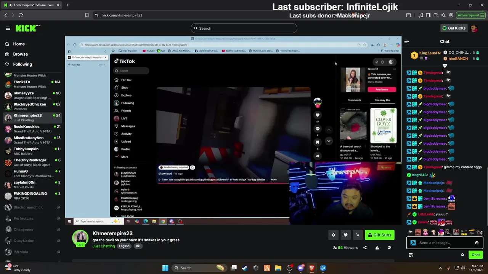Open offline Blackoreanchick channel
488x274 pixels.
coord(32,207)
